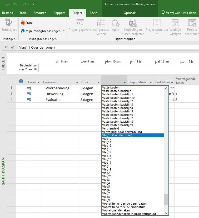Click the Agile button icon
The image size is (199, 218).
point(116,23)
